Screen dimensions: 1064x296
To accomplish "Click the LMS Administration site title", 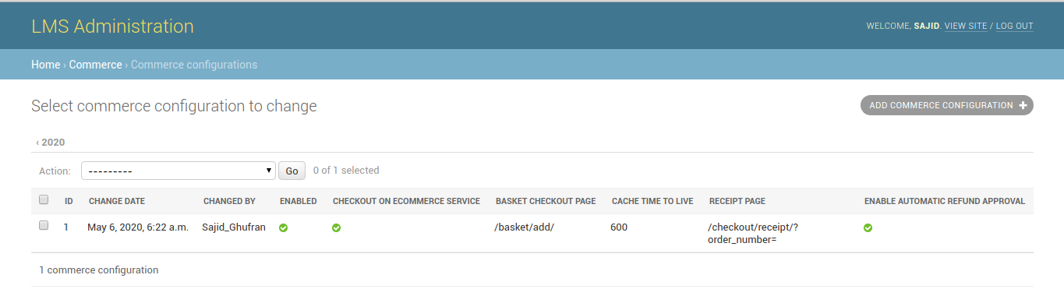I will (112, 26).
